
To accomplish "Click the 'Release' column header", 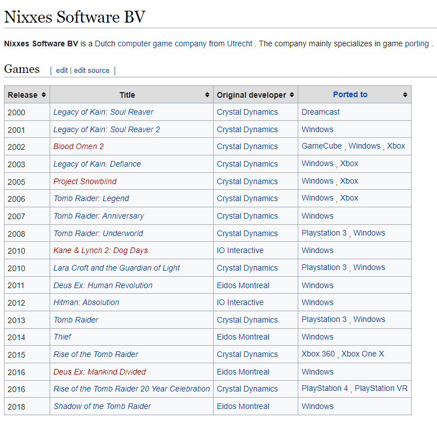I will click(27, 95).
